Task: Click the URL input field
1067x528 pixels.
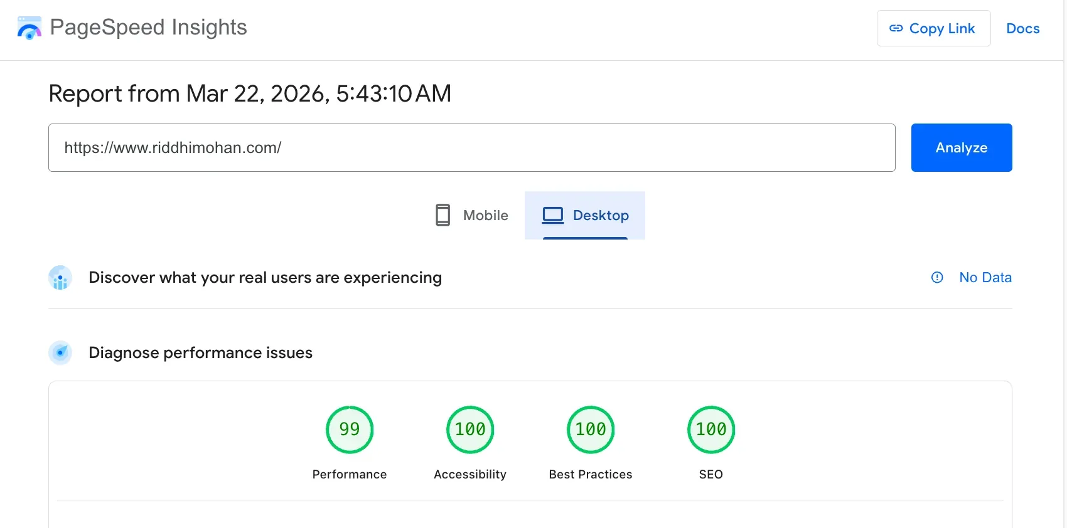Action: pyautogui.click(x=471, y=147)
